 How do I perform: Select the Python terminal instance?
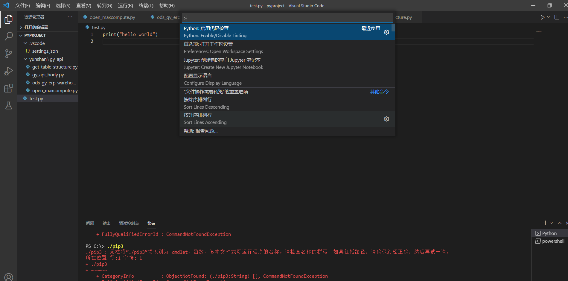point(550,233)
